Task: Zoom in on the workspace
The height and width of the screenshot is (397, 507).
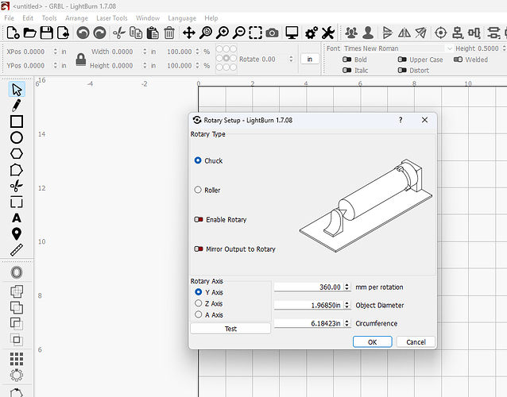Action: (223, 33)
